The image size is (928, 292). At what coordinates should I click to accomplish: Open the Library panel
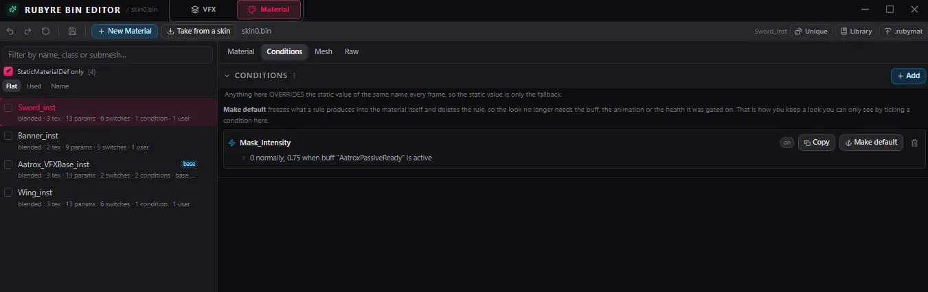pos(855,32)
